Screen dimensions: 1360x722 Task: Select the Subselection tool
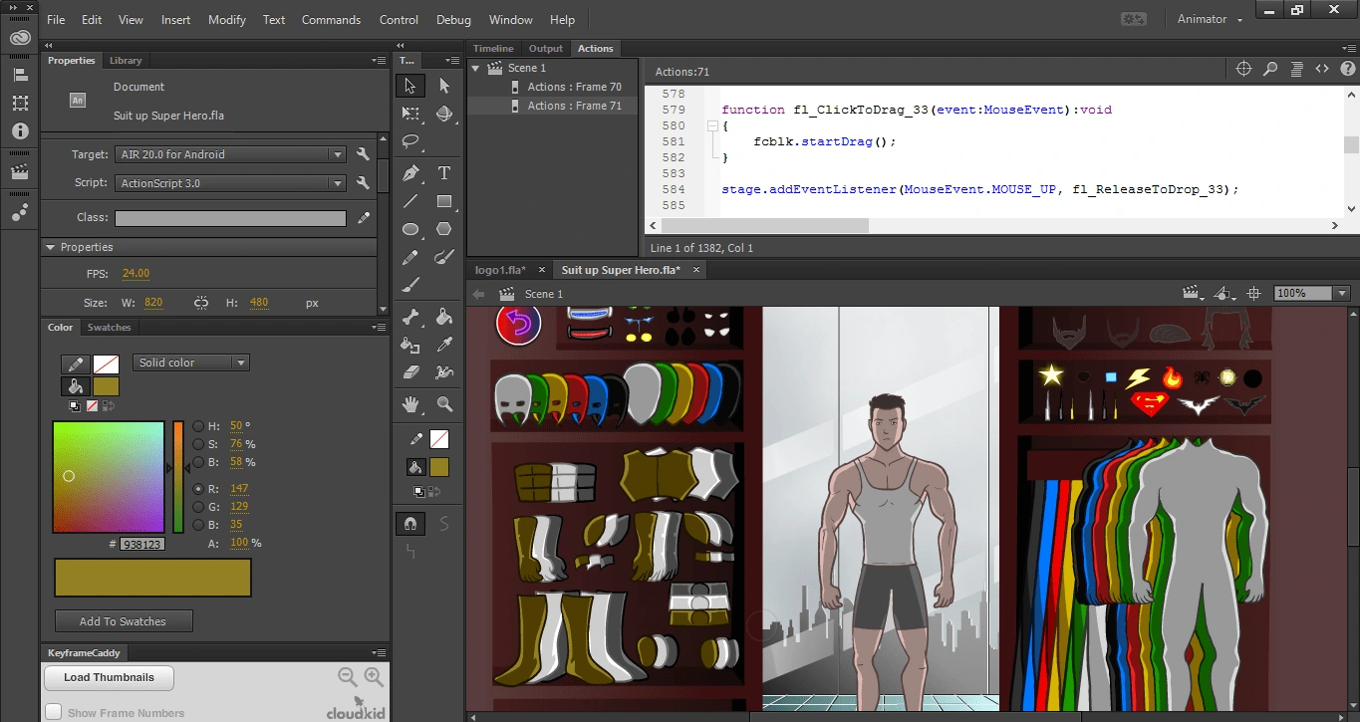point(444,86)
